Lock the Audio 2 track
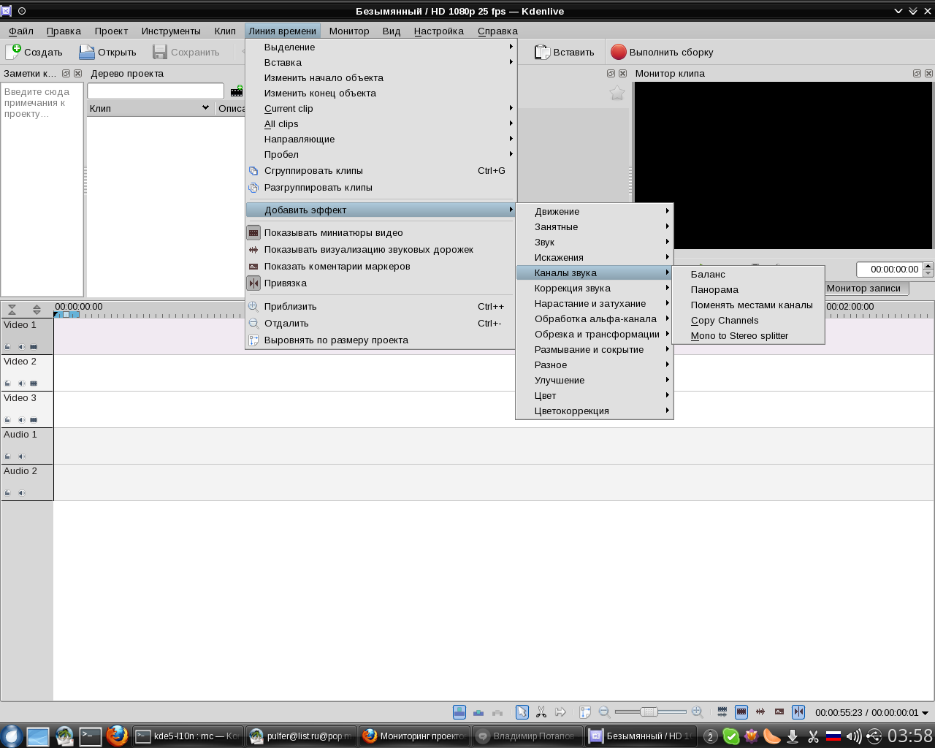Screen dimensions: 935x748 click(8, 493)
